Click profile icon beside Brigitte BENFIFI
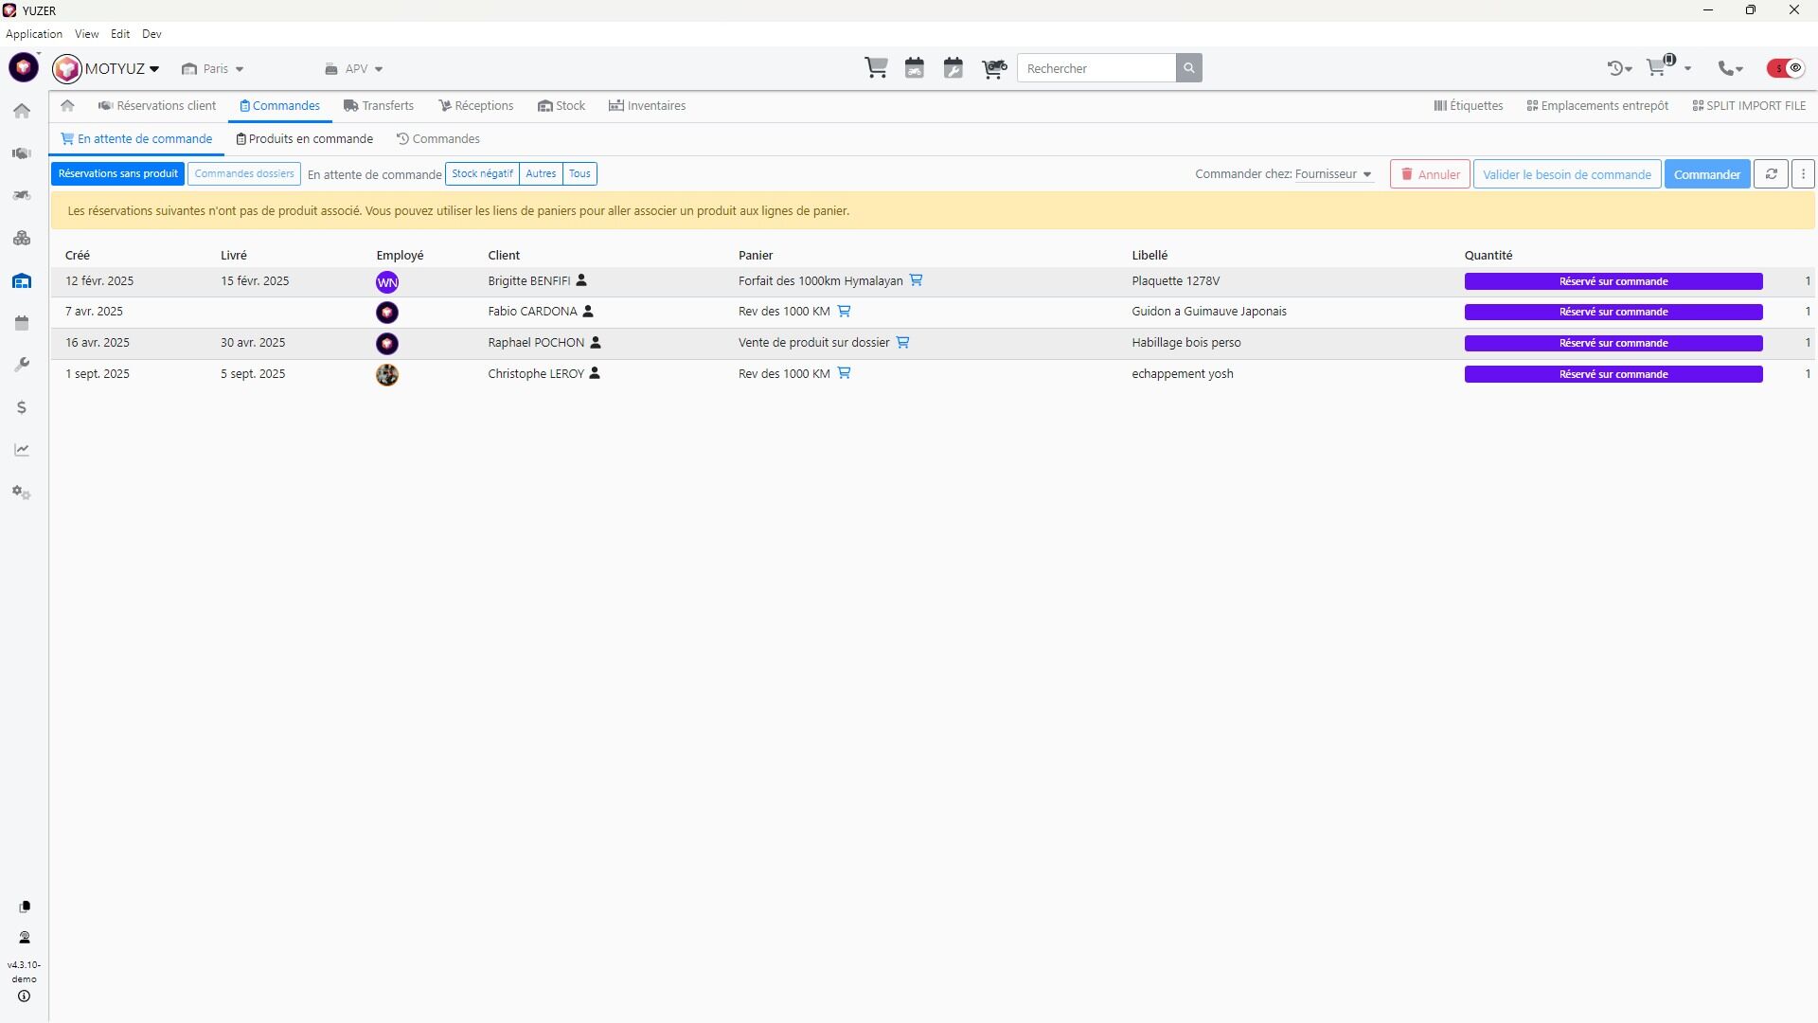 click(581, 280)
